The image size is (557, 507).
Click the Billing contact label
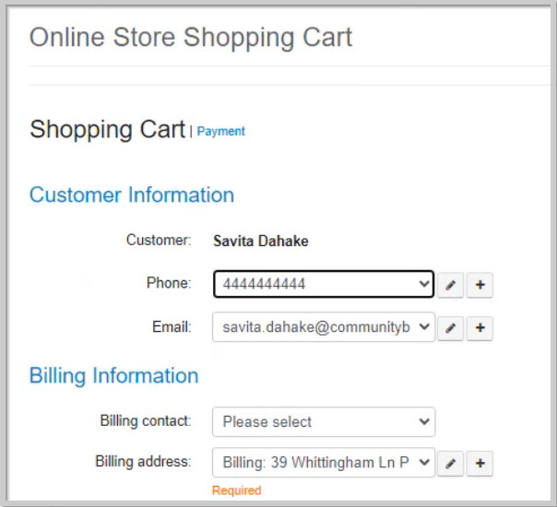(146, 421)
